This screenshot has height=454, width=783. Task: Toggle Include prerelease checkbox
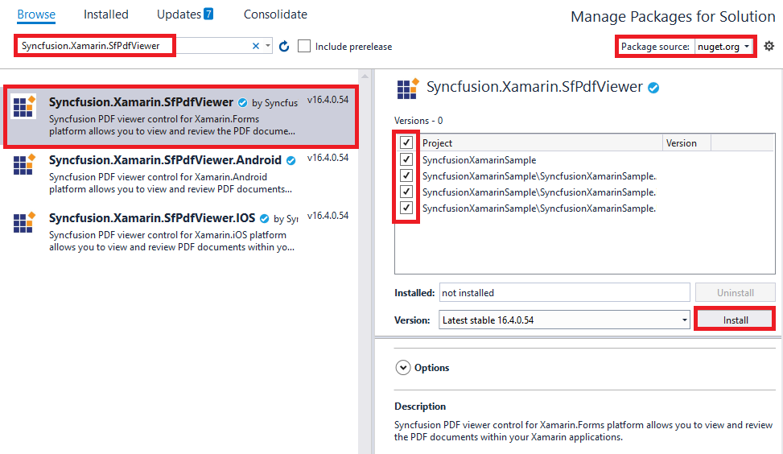point(304,46)
